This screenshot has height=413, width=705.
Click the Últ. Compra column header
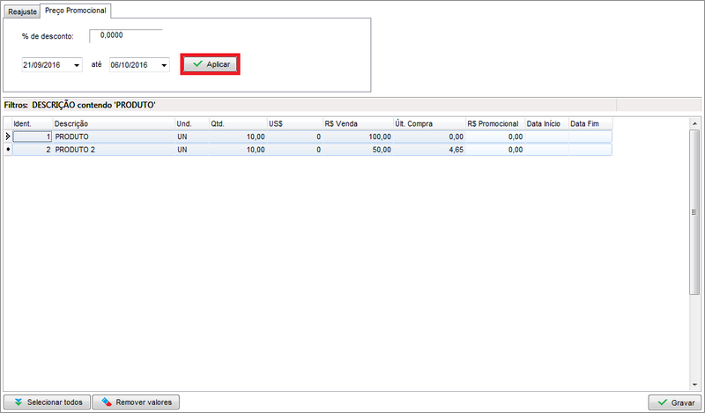pos(427,124)
